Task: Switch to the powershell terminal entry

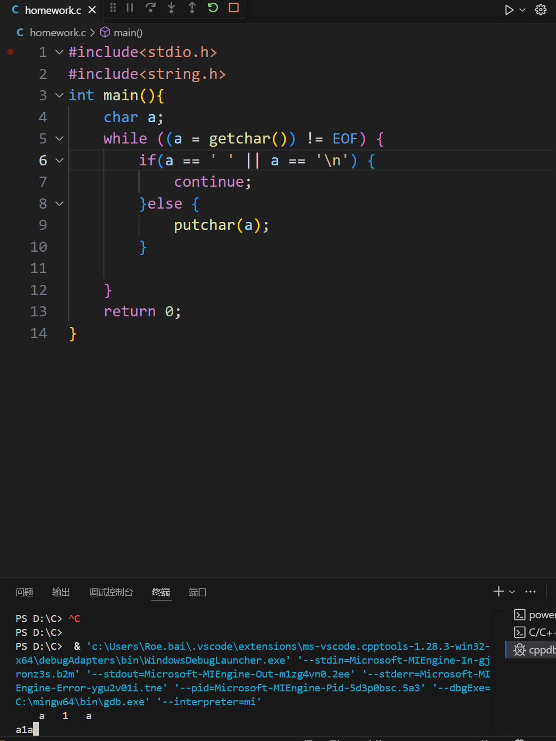Action: click(x=534, y=615)
